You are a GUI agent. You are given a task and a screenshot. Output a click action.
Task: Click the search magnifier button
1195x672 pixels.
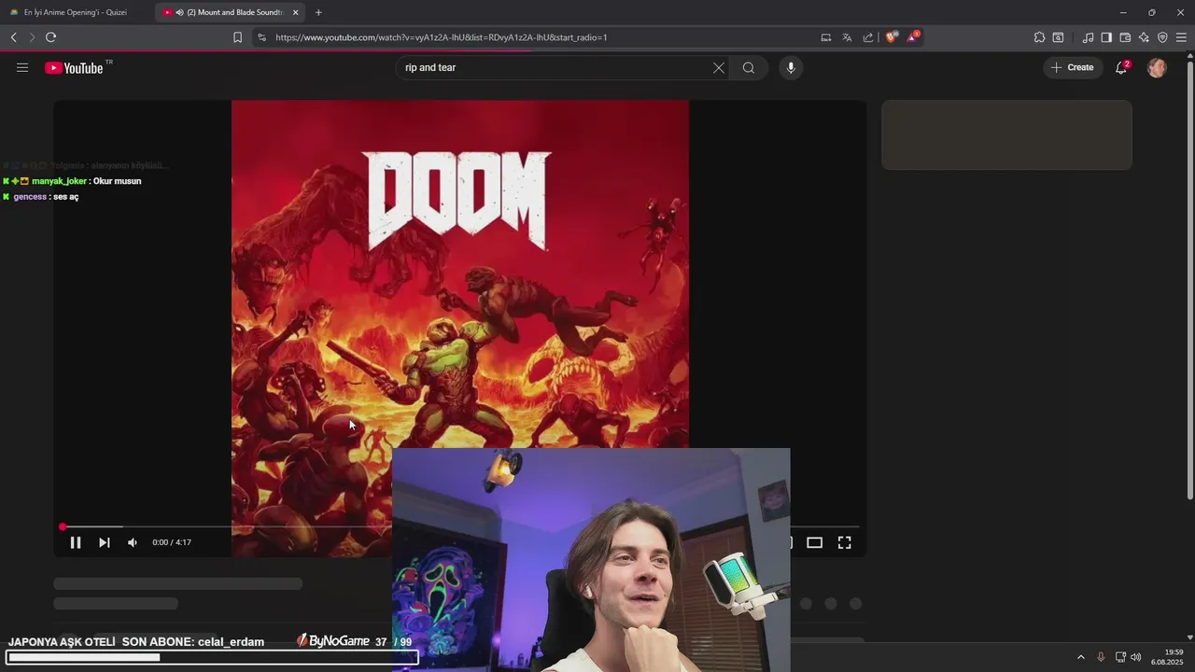(749, 67)
